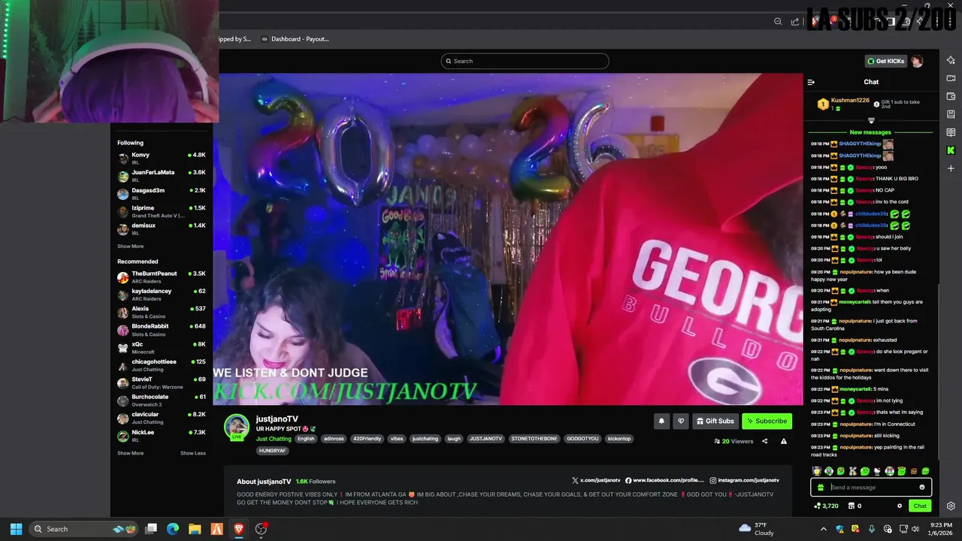
Task: Click the Get KICKs button
Action: [x=886, y=61]
